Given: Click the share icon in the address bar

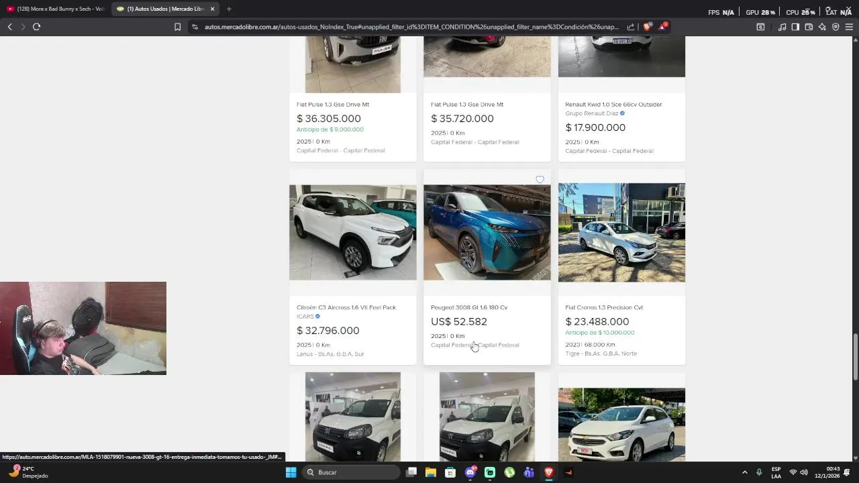Looking at the screenshot, I should 631,27.
